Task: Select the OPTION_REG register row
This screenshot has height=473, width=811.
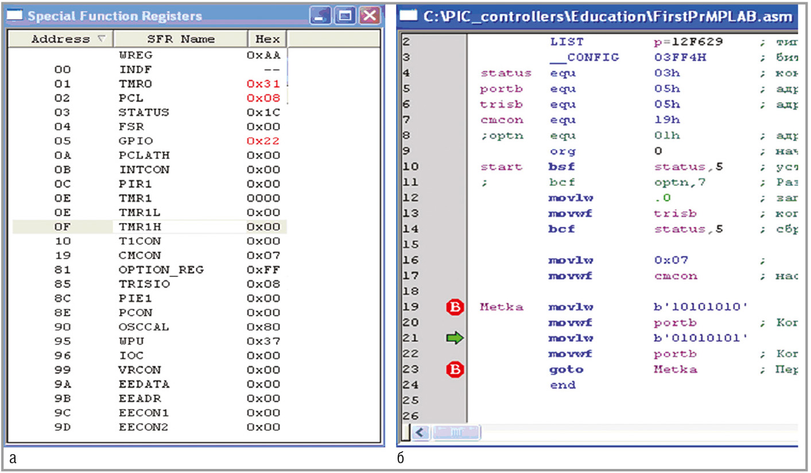Action: pos(161,269)
